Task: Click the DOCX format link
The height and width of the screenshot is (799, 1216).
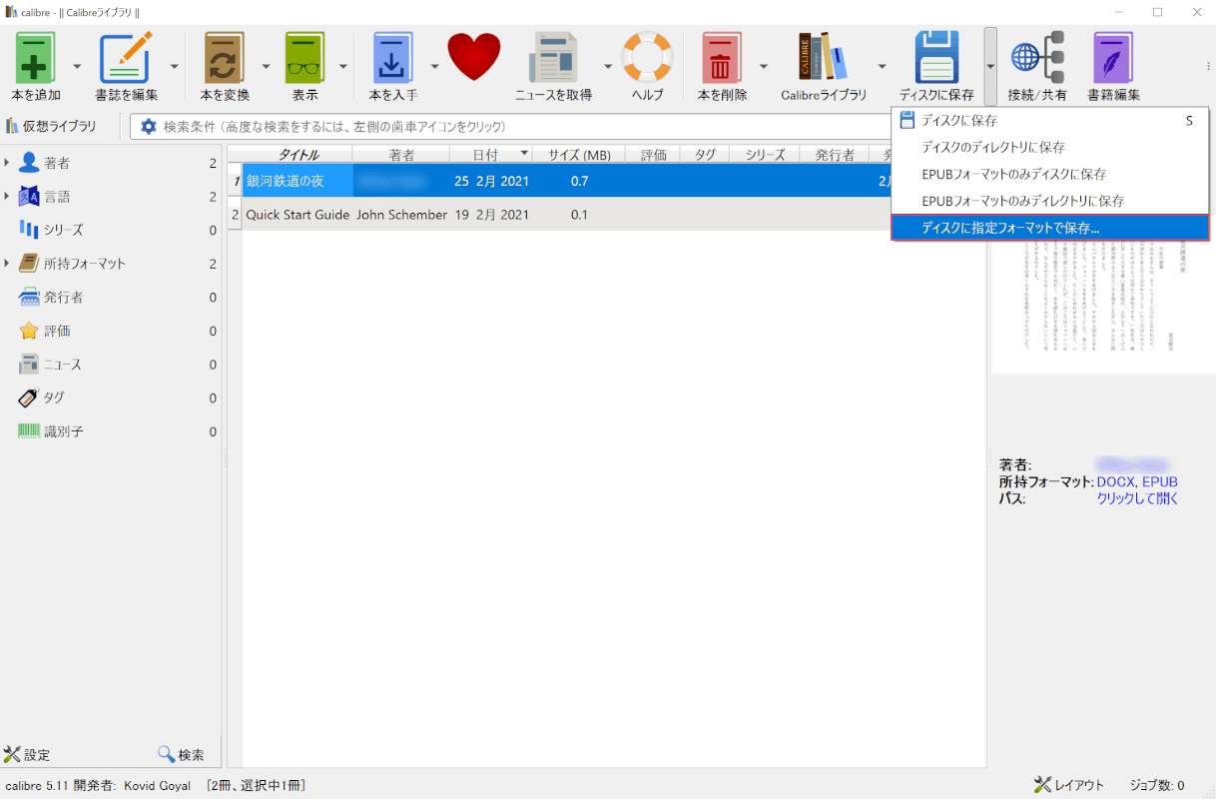Action: [1115, 482]
